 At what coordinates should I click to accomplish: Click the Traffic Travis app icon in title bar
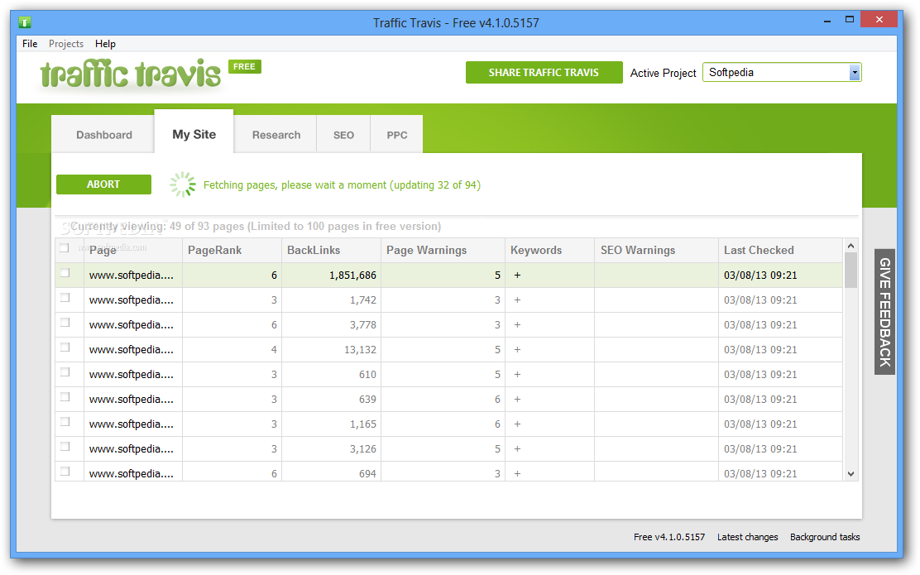click(25, 23)
